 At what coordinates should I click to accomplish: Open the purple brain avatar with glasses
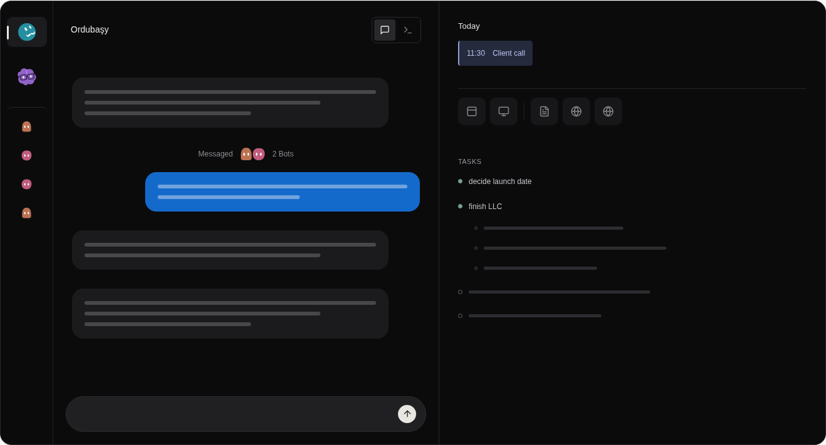pos(27,76)
